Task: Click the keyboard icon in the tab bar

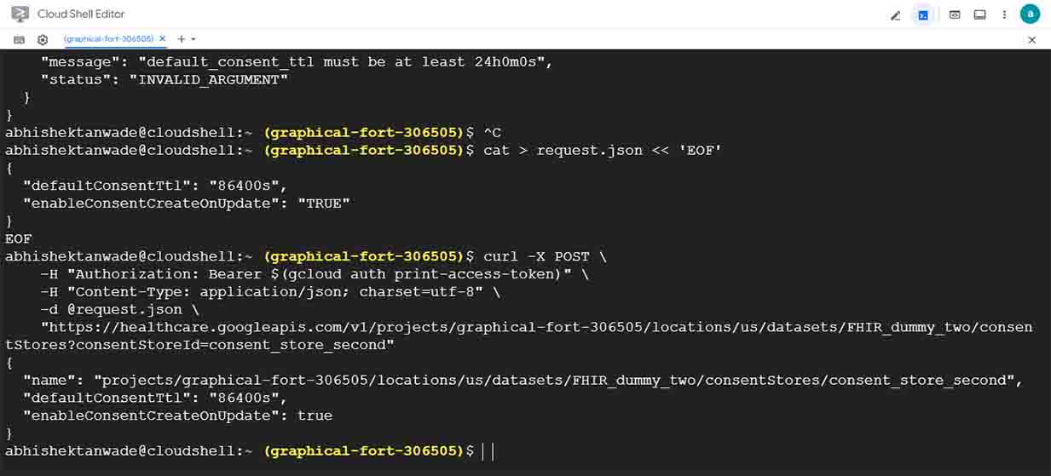Action: [20, 39]
